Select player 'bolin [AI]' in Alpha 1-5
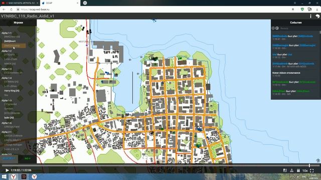The height and width of the screenshot is (180, 321). tap(9, 117)
